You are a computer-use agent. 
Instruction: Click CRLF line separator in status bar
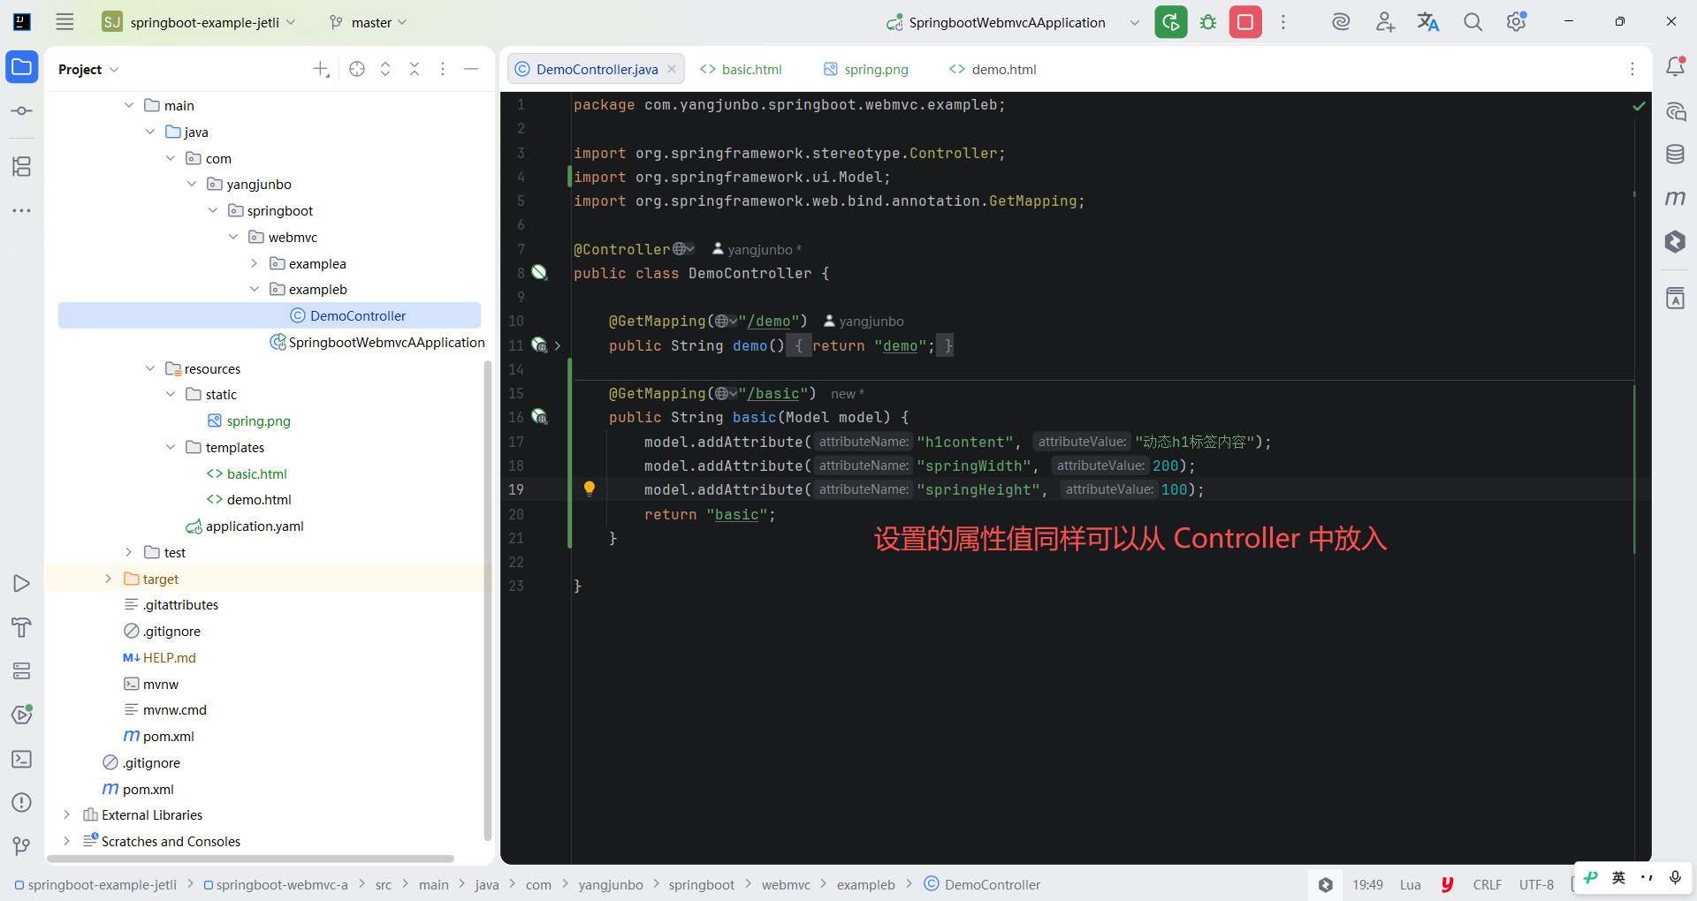pos(1488,884)
